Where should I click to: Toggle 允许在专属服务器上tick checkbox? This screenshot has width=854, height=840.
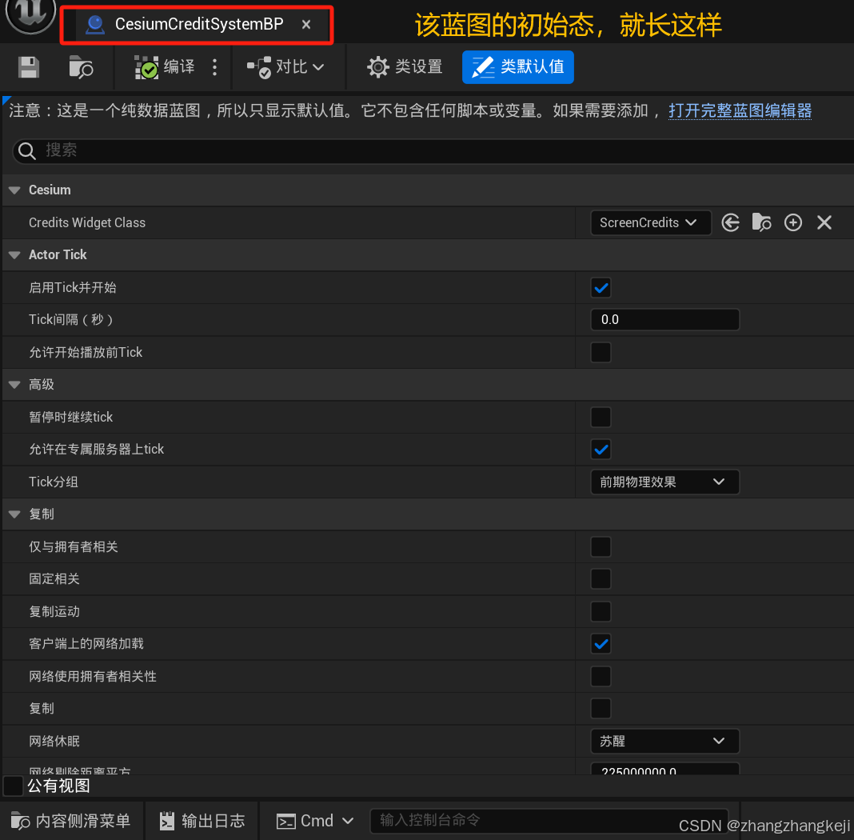601,450
